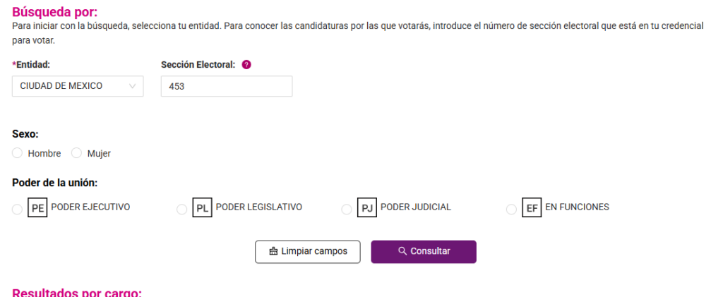Click the PL Poder Legislativo badge icon
723x297 pixels.
202,208
